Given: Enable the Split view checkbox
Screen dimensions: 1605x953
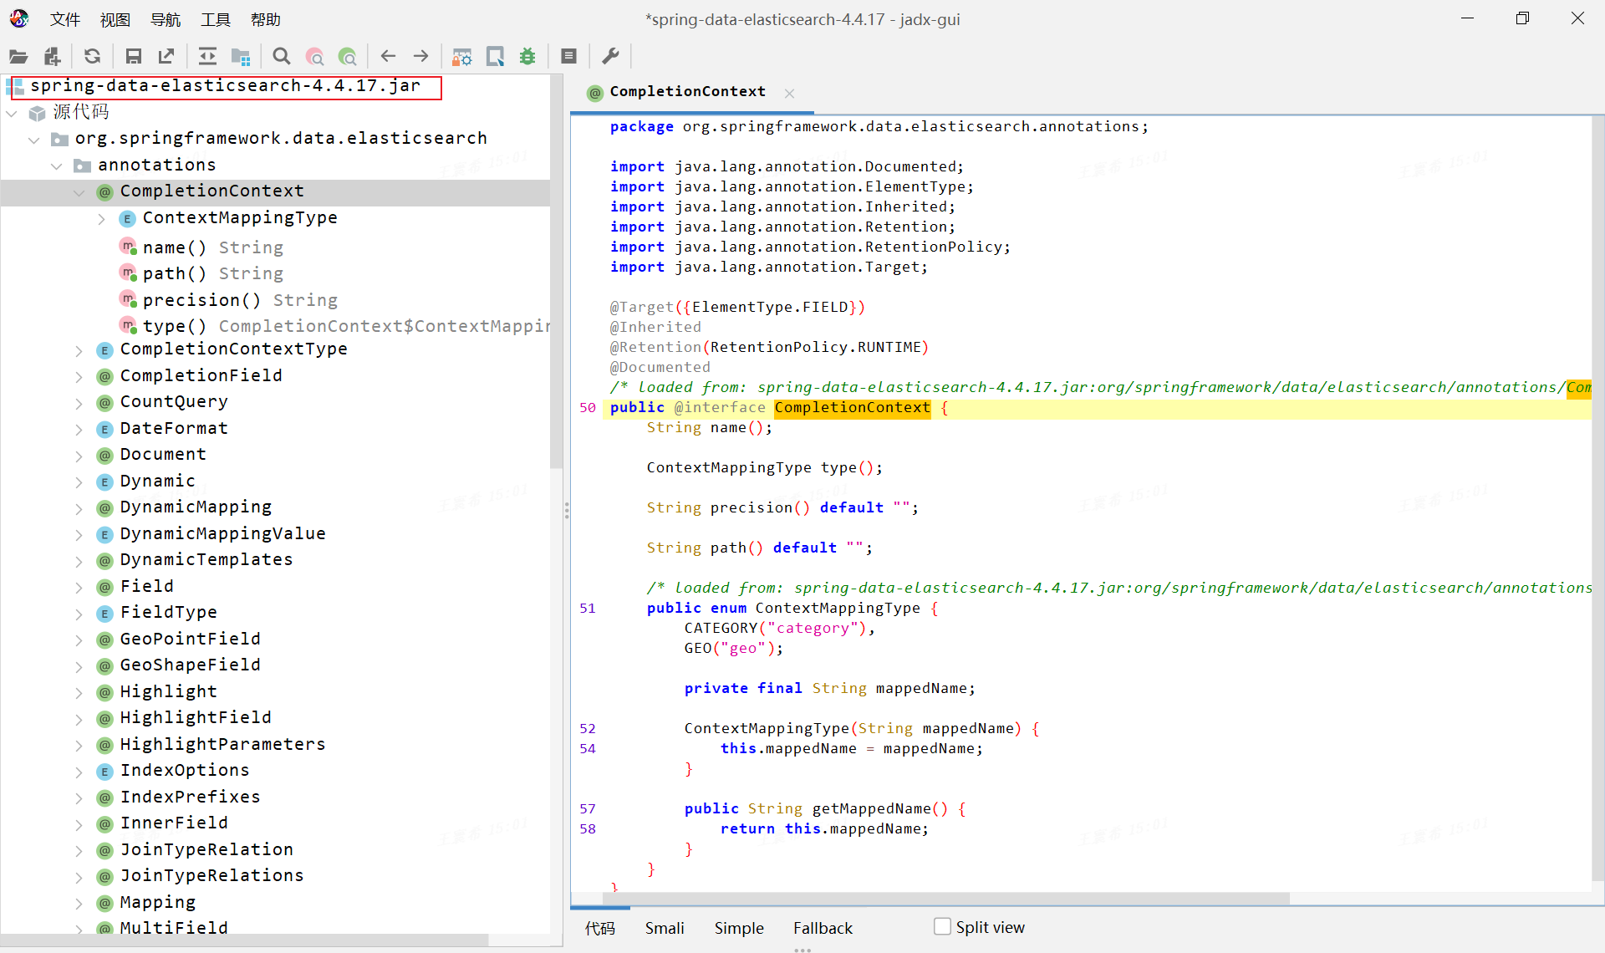Looking at the screenshot, I should 942,926.
